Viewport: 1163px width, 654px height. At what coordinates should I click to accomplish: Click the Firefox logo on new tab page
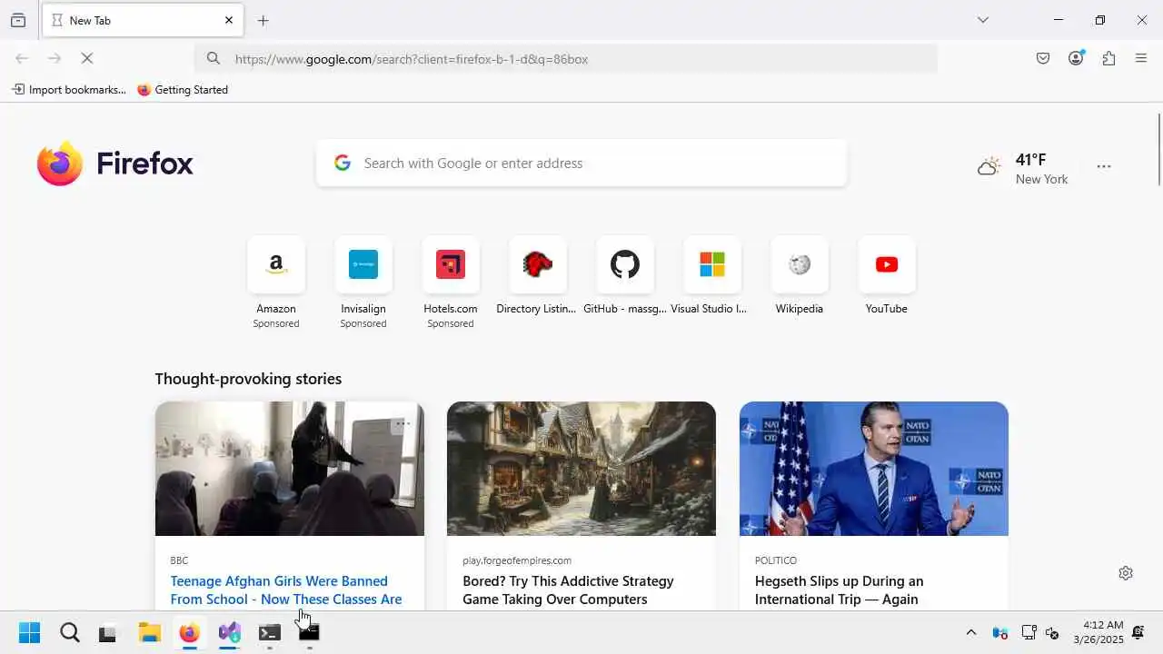[x=115, y=163]
